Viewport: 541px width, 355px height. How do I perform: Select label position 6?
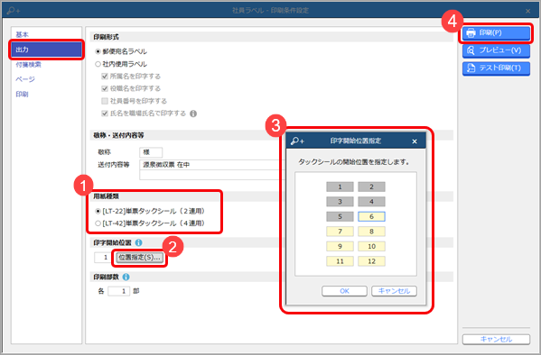(x=371, y=216)
